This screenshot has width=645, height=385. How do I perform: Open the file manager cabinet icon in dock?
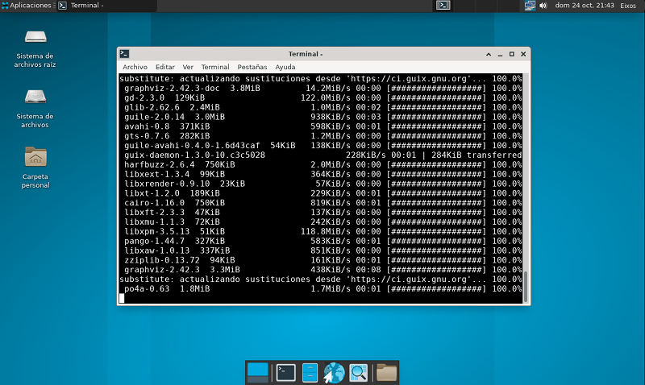tap(309, 372)
